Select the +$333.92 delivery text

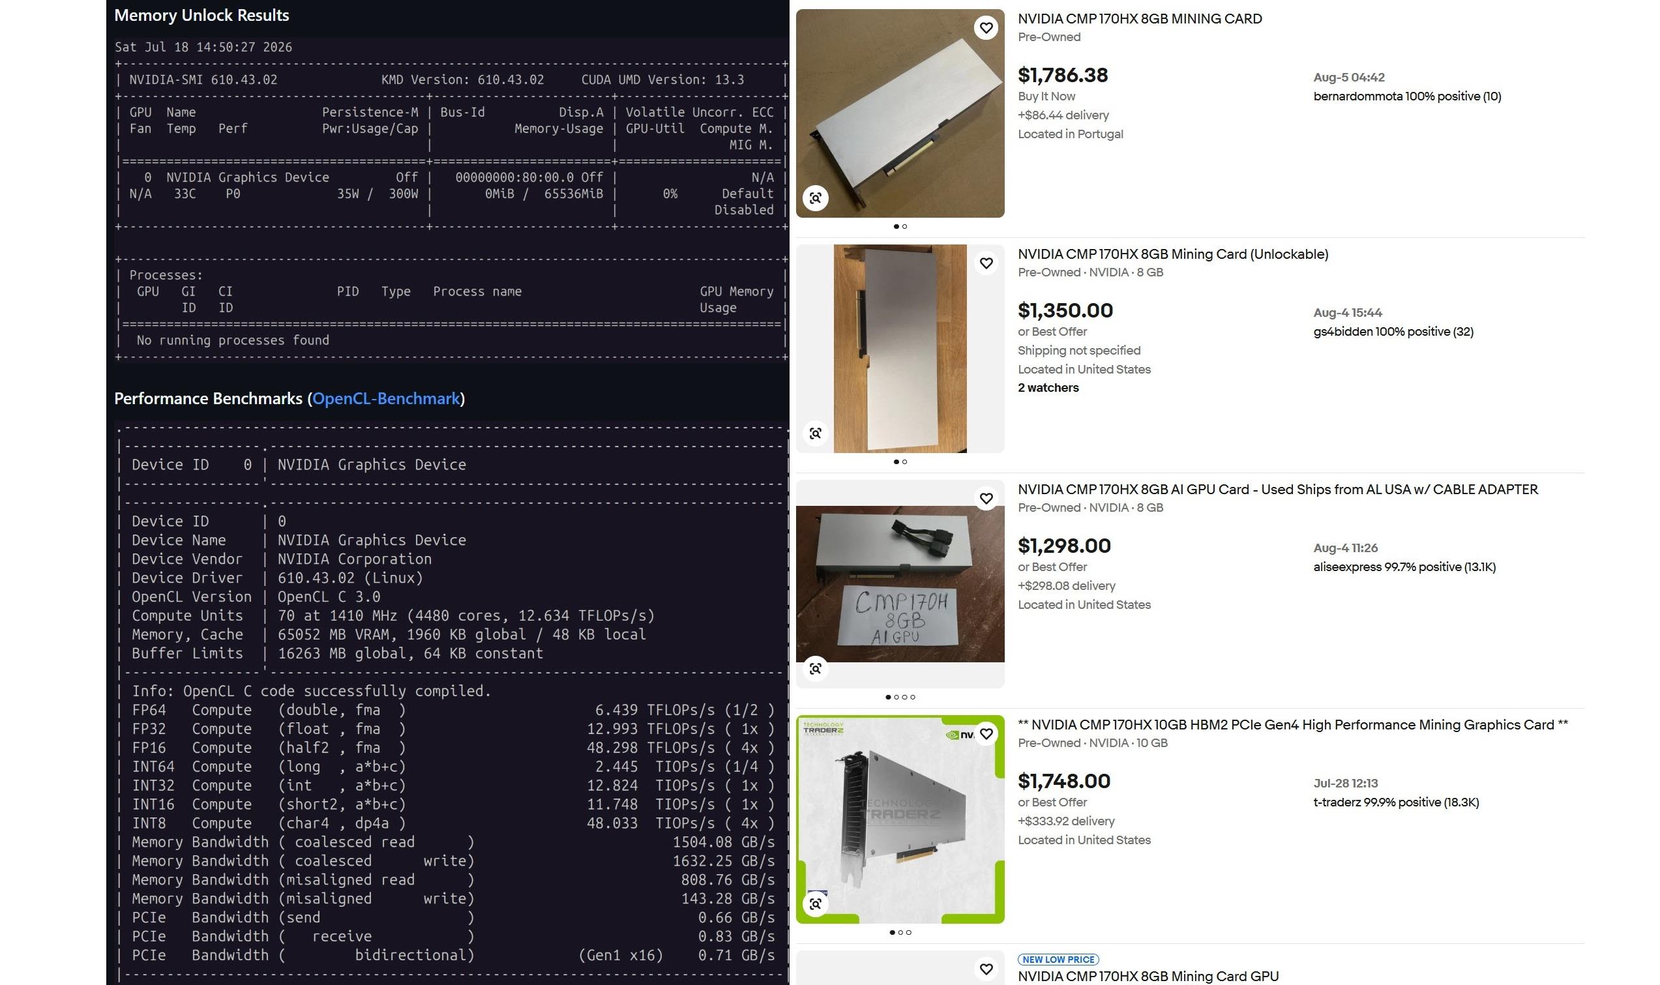tap(1066, 821)
